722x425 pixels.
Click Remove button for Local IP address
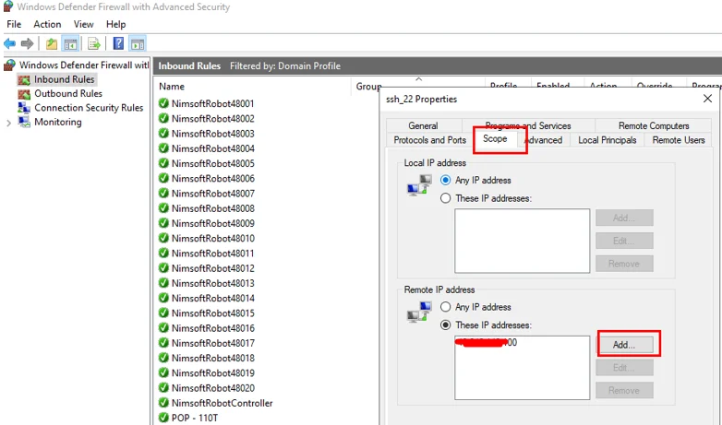pyautogui.click(x=624, y=264)
